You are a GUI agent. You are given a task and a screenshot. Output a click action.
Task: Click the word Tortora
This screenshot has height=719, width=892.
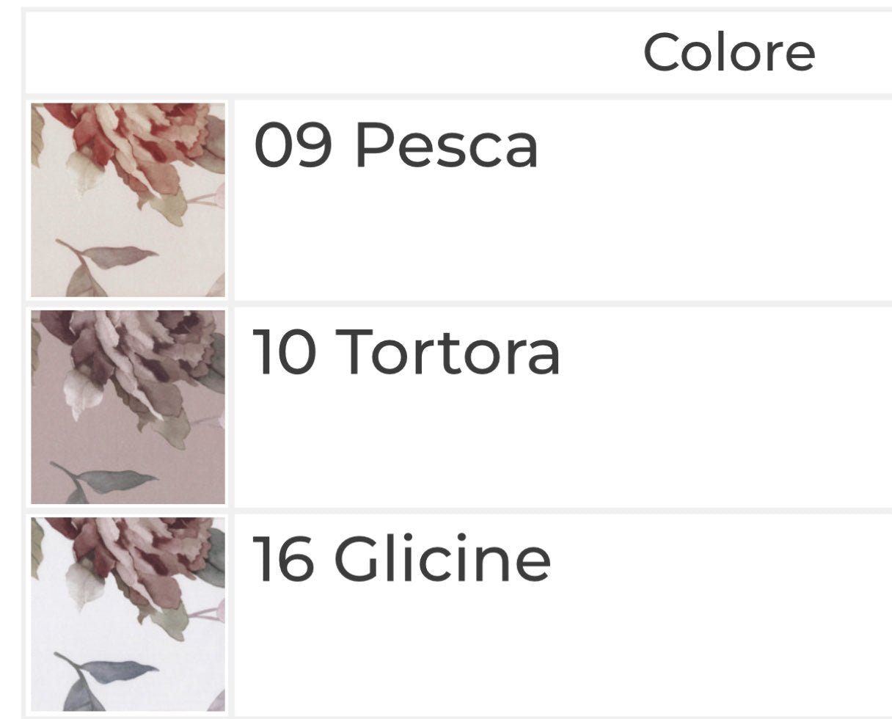[x=451, y=352]
